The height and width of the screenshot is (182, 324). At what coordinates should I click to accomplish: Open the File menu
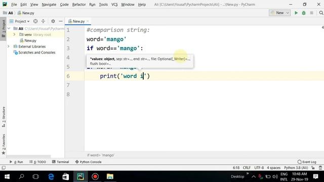click(x=14, y=5)
